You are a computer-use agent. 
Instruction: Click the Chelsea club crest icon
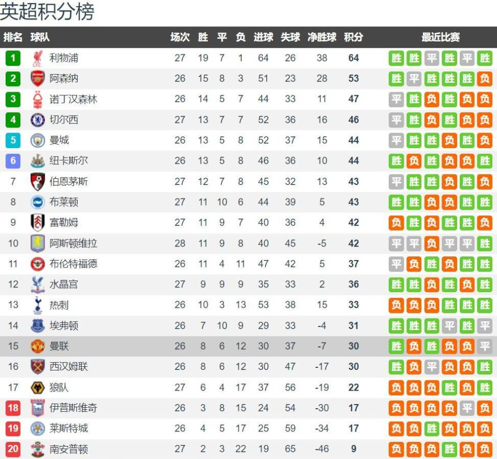tap(38, 120)
